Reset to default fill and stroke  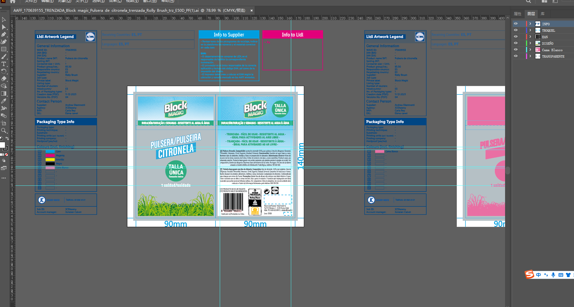pos(1,138)
